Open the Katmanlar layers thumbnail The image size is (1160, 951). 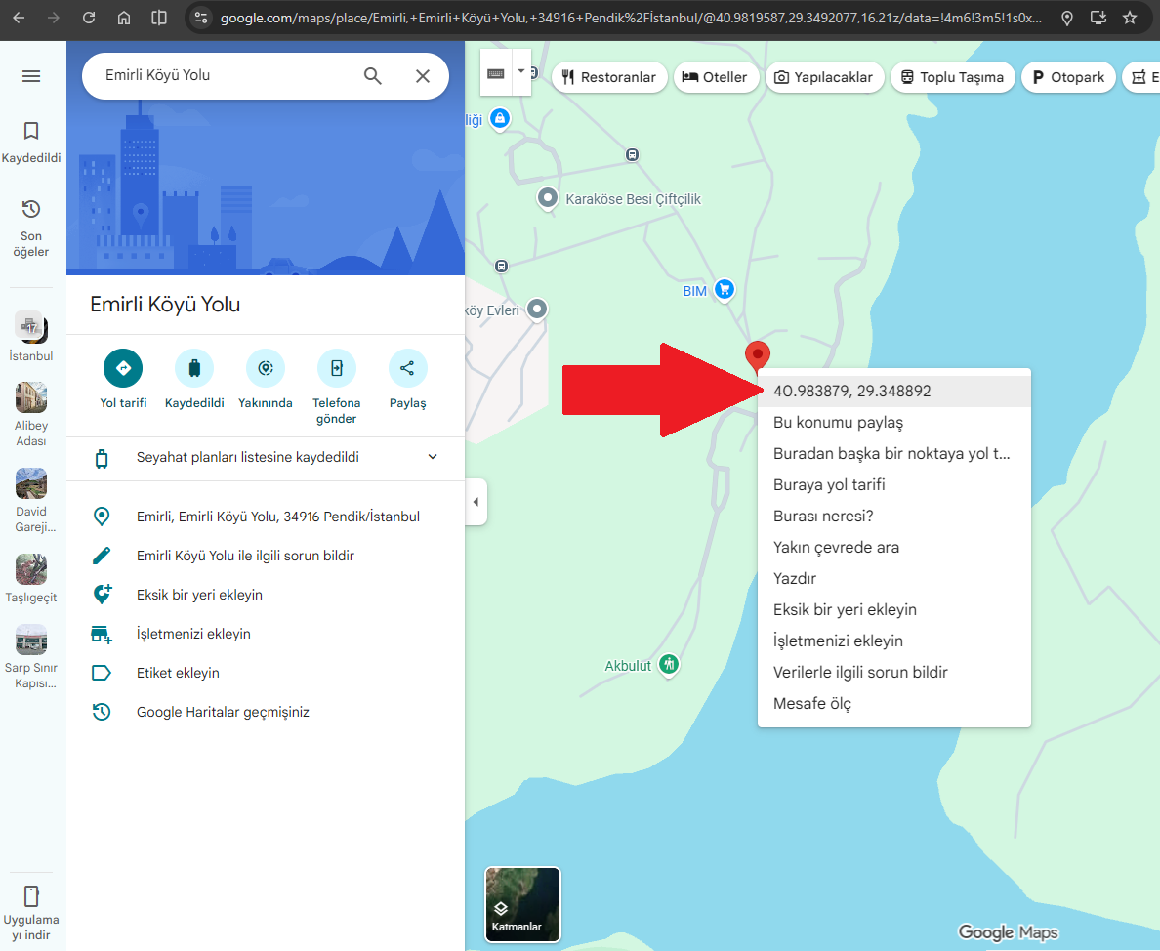pyautogui.click(x=522, y=904)
